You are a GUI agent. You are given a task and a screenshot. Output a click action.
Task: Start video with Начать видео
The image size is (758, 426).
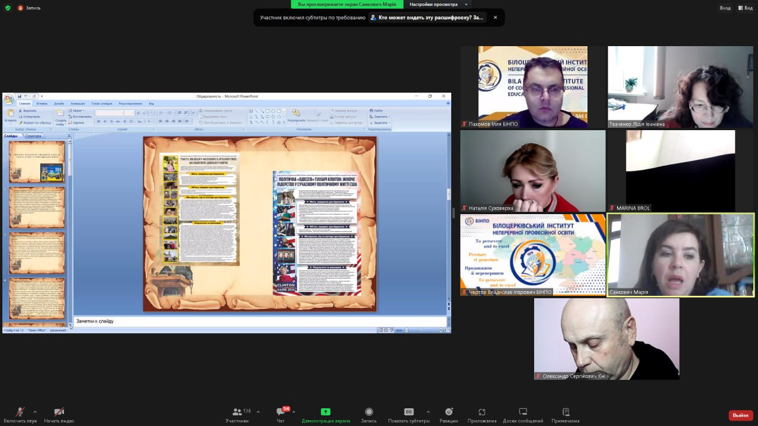click(x=59, y=415)
